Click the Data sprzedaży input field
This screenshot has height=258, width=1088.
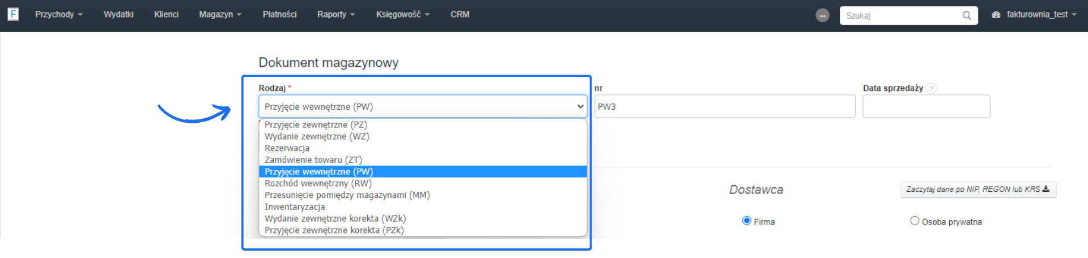click(926, 106)
